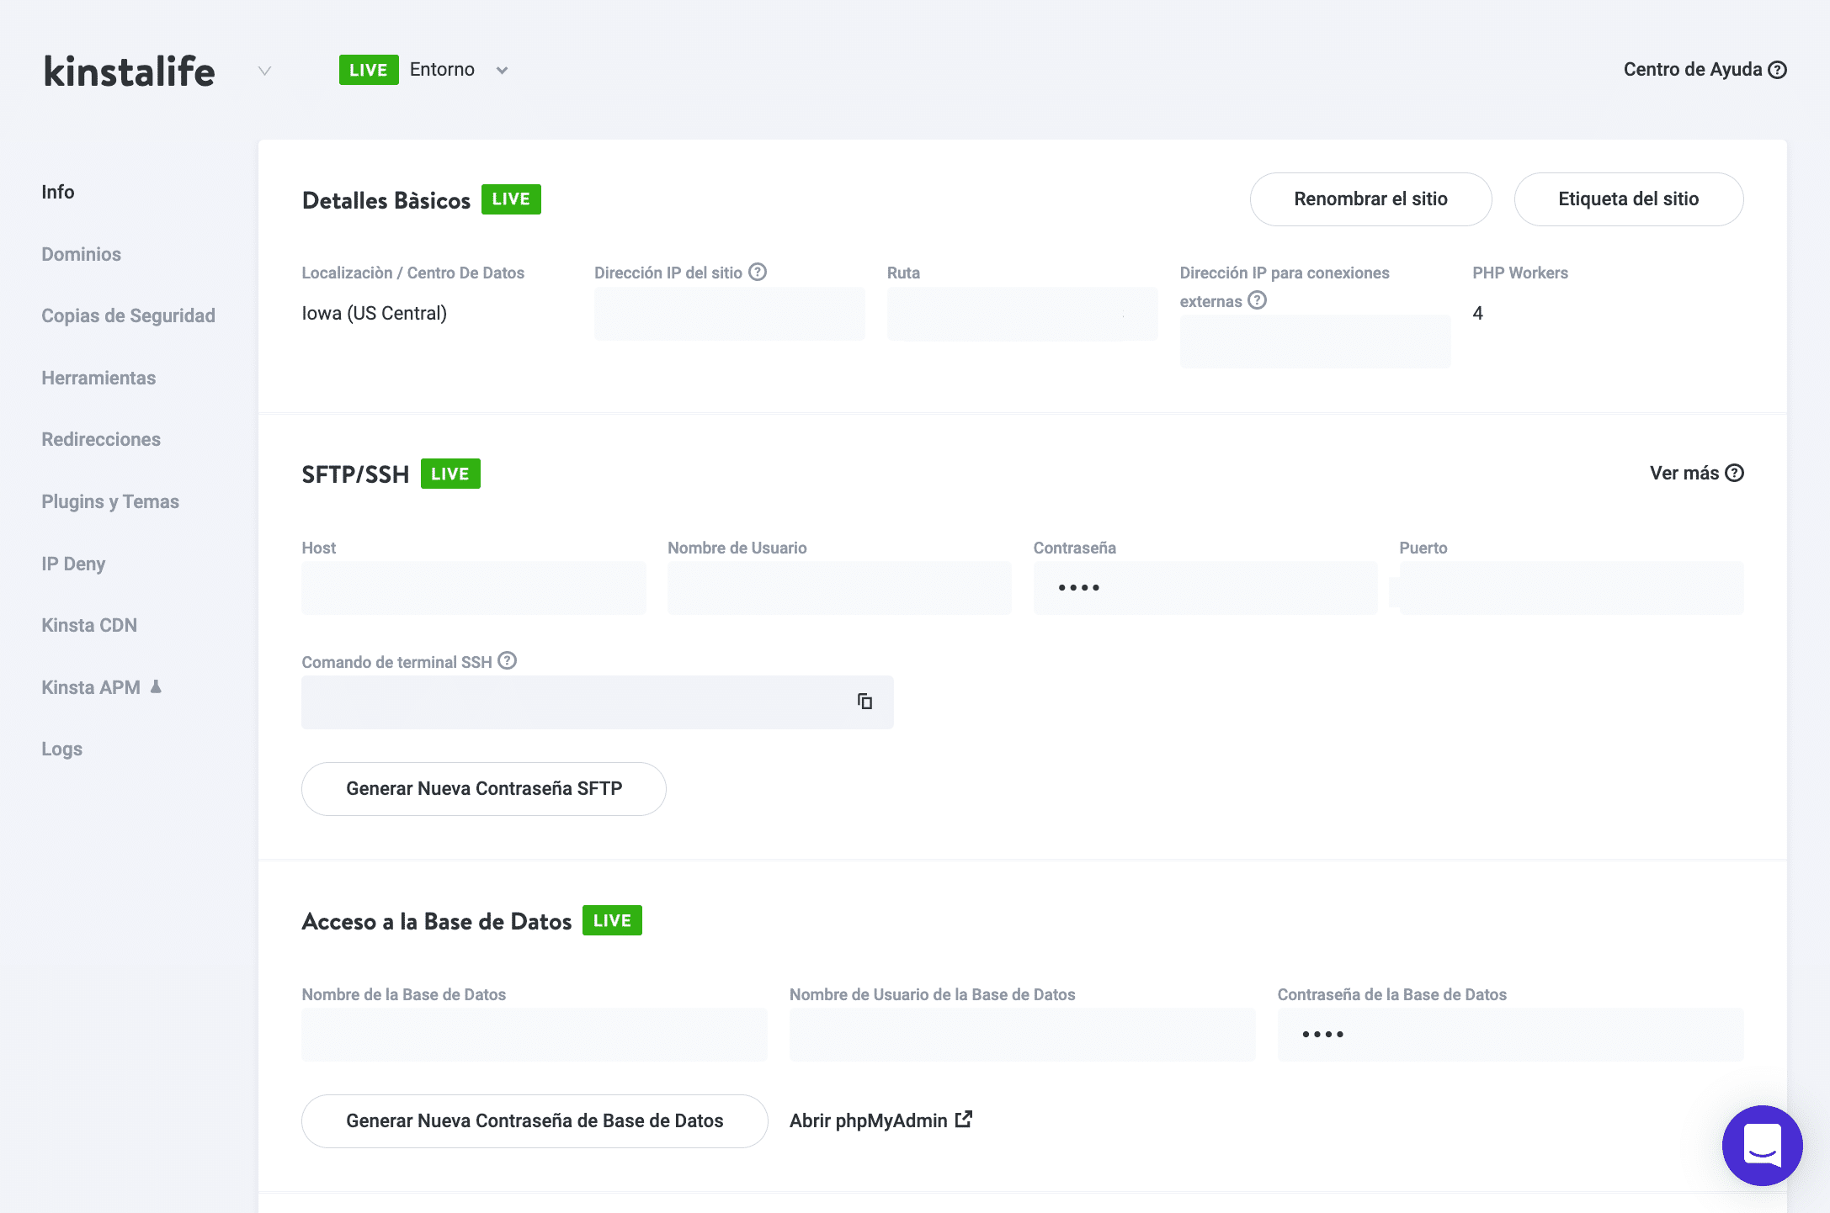Go to Dominios in the sidebar
The width and height of the screenshot is (1830, 1213).
click(82, 254)
